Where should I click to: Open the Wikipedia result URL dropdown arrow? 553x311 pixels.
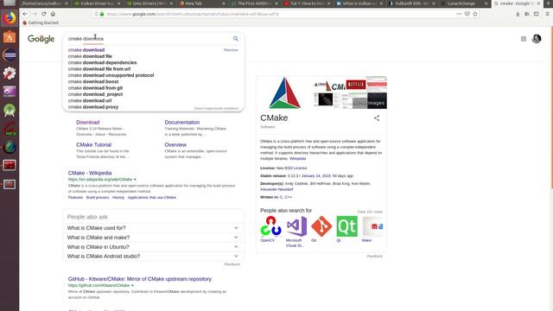tap(135, 180)
